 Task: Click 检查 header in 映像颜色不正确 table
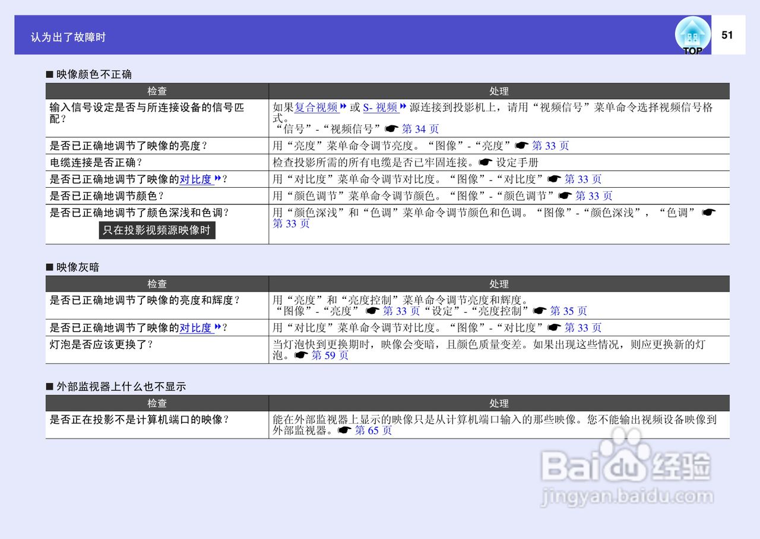click(157, 91)
